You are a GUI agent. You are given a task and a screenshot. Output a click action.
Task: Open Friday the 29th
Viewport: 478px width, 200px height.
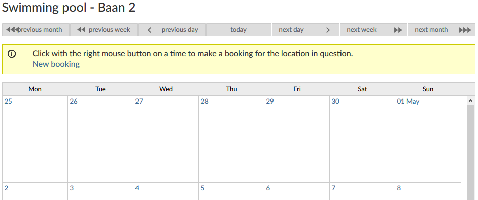tap(270, 101)
